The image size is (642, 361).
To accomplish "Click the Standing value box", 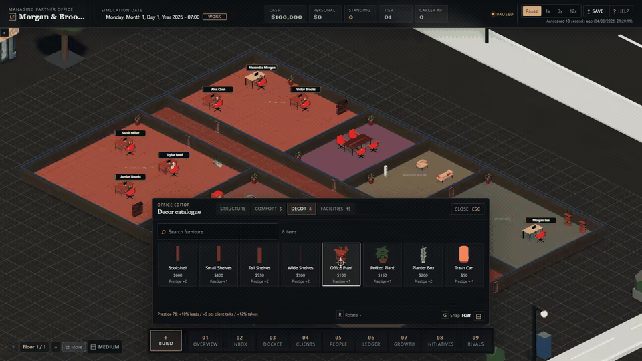I will coord(360,14).
